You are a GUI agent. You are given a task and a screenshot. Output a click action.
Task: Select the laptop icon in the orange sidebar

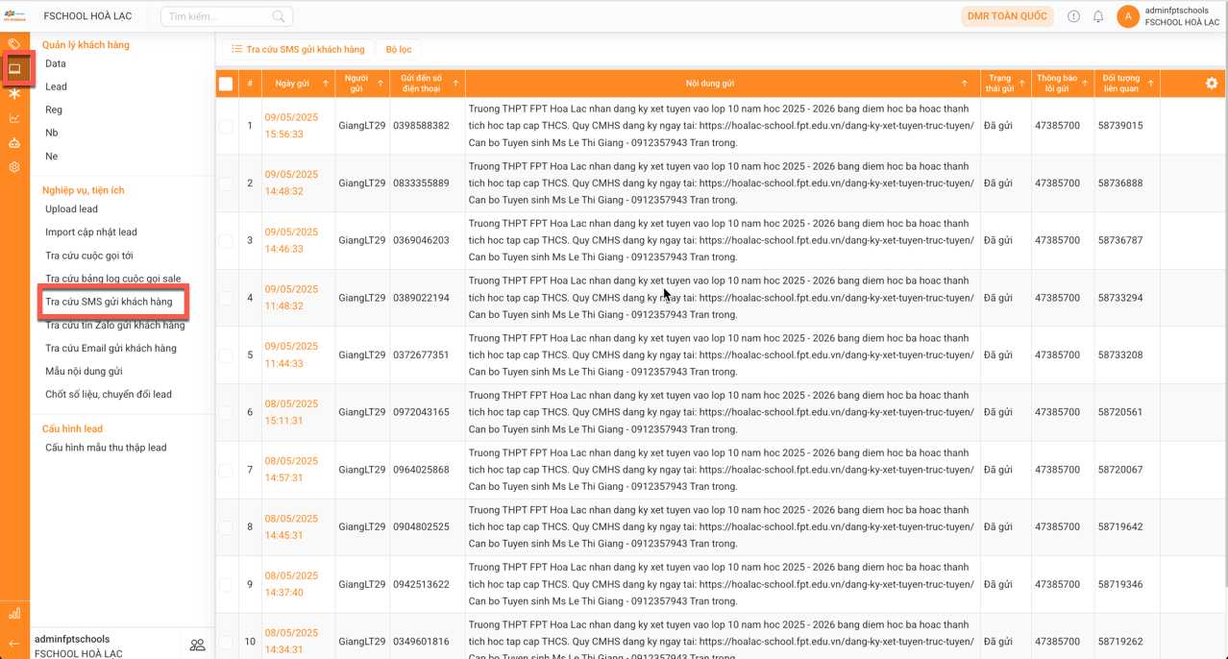click(14, 68)
